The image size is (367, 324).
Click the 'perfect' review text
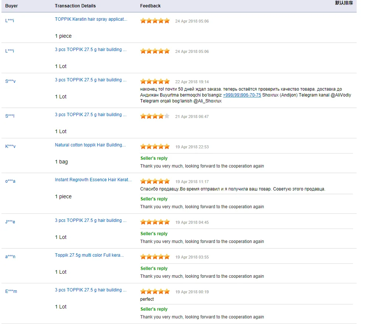147,299
